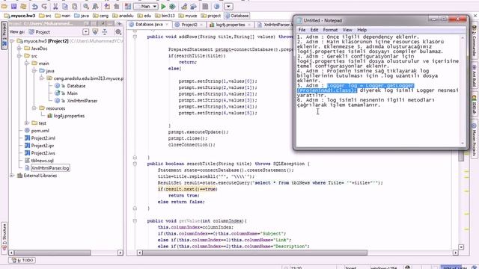
Task: Click Database breadcrumb in navigation bar
Action: click(x=237, y=16)
